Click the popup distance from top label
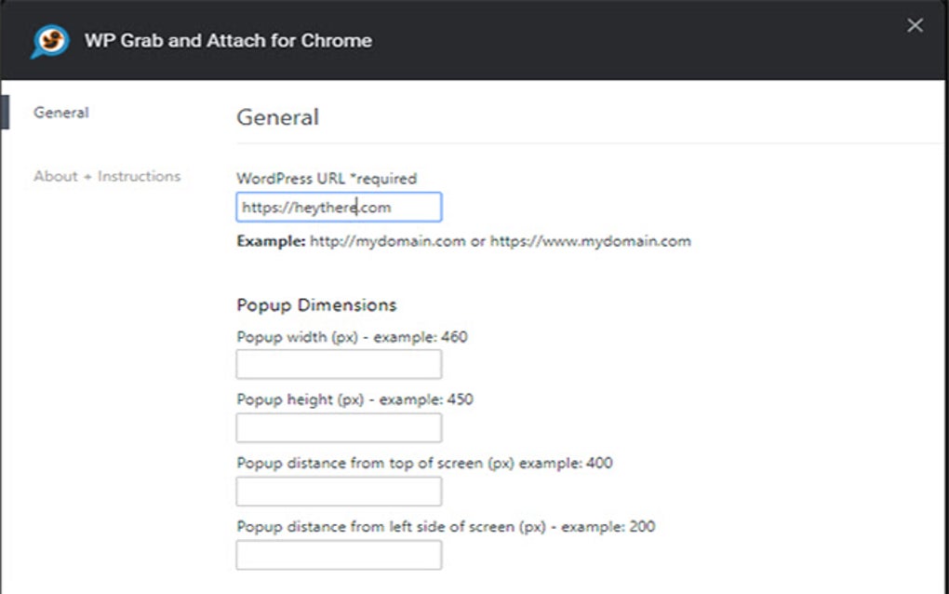Screen dimensions: 949x594 [x=424, y=463]
